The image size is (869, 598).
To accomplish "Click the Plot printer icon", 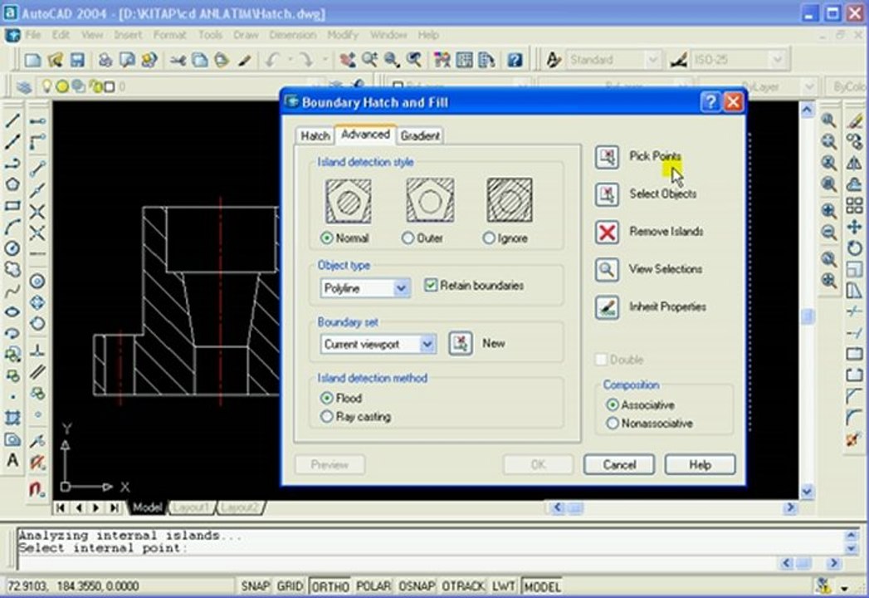I will coord(105,59).
